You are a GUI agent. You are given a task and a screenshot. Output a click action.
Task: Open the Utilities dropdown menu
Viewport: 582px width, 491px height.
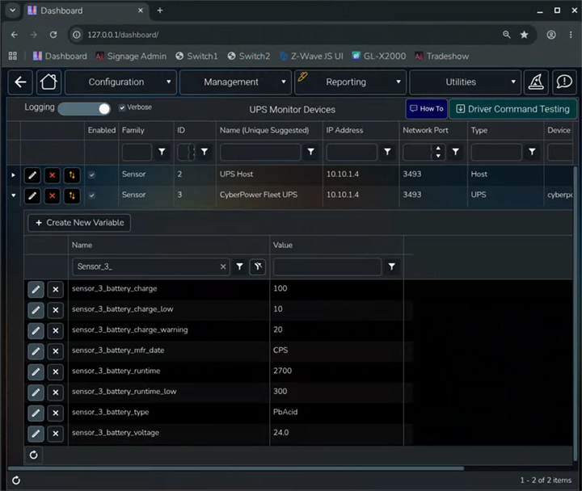pos(466,82)
